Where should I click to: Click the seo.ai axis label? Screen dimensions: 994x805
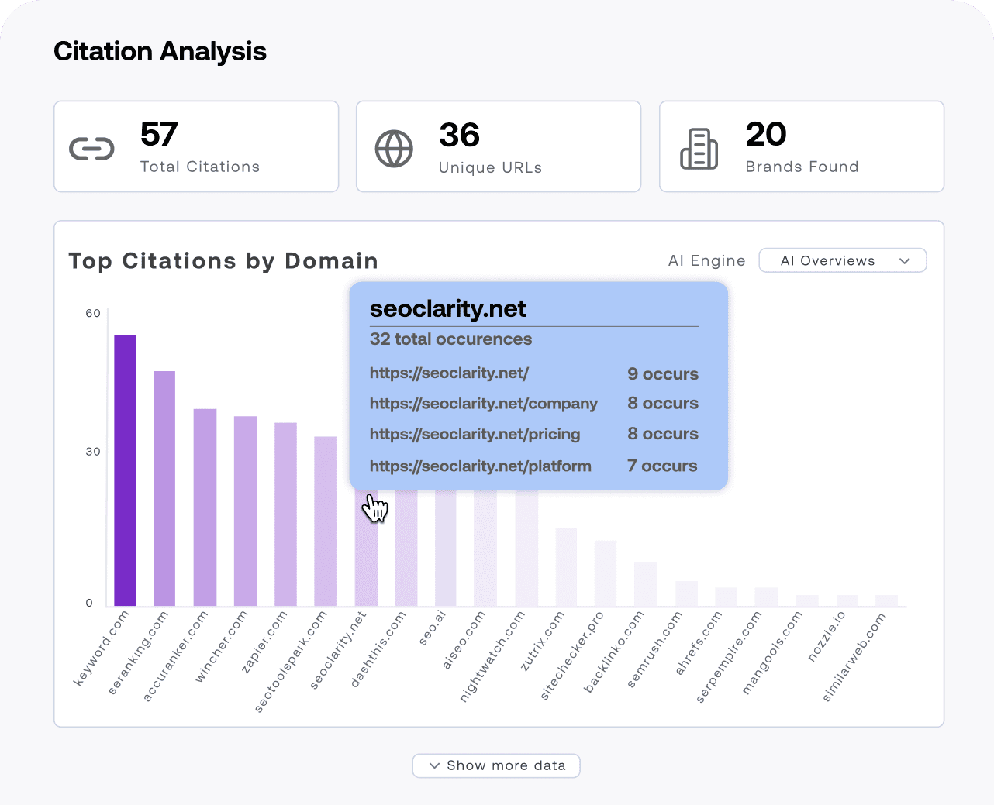(x=433, y=629)
